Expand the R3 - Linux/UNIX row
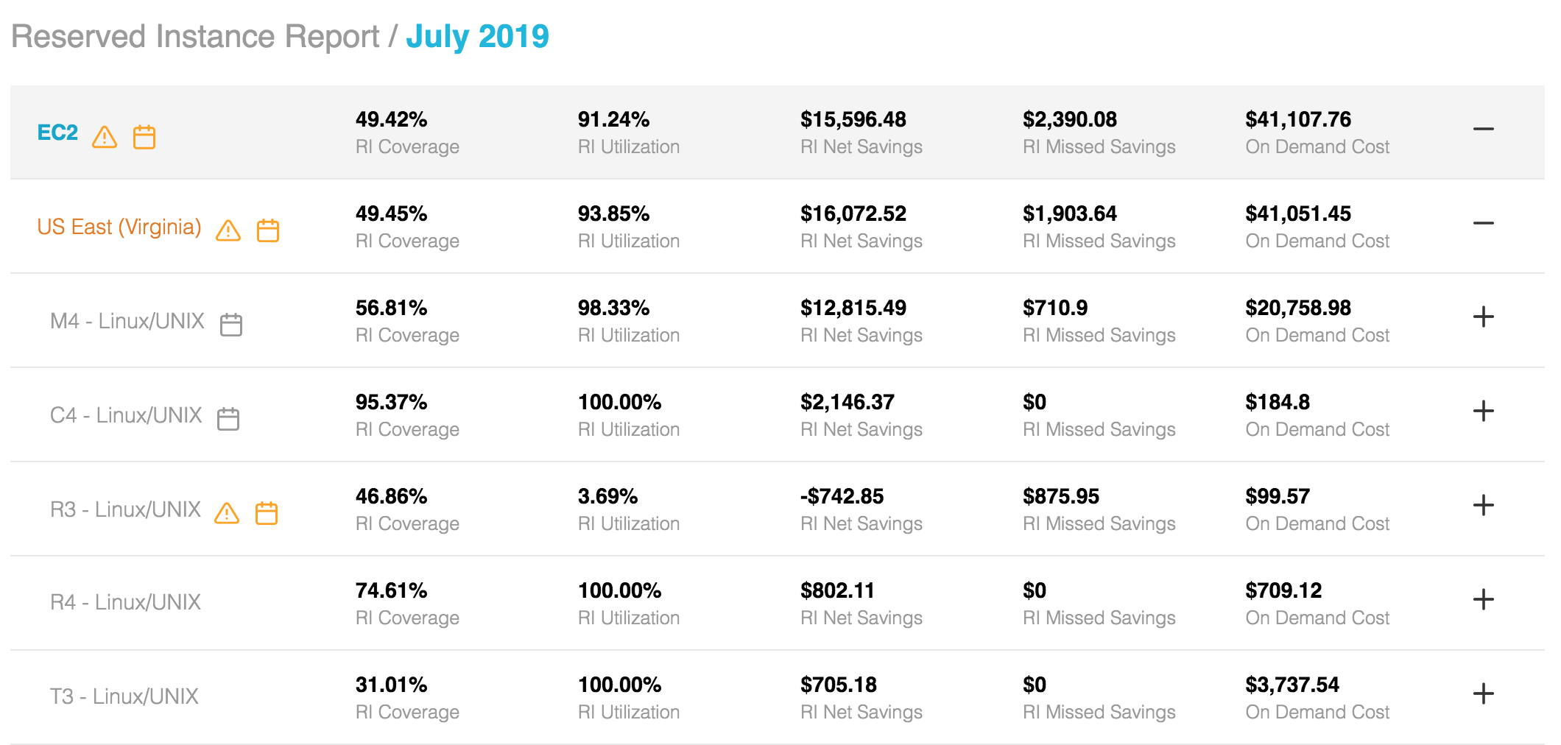 1483,506
